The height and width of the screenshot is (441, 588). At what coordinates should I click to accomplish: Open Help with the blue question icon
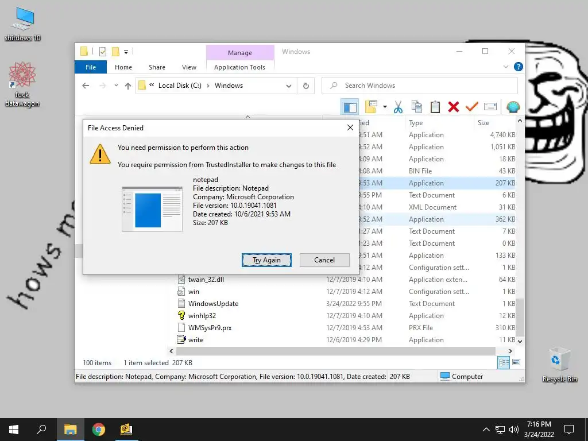519,67
